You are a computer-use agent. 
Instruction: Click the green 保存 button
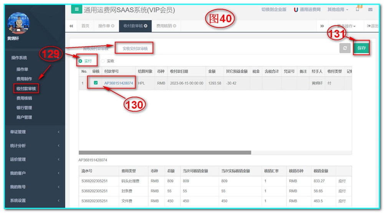(x=361, y=48)
